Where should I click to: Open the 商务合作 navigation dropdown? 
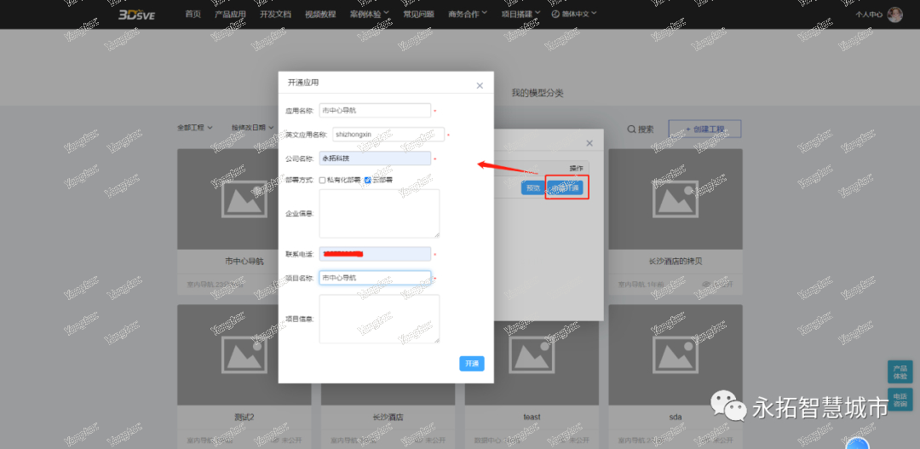468,14
